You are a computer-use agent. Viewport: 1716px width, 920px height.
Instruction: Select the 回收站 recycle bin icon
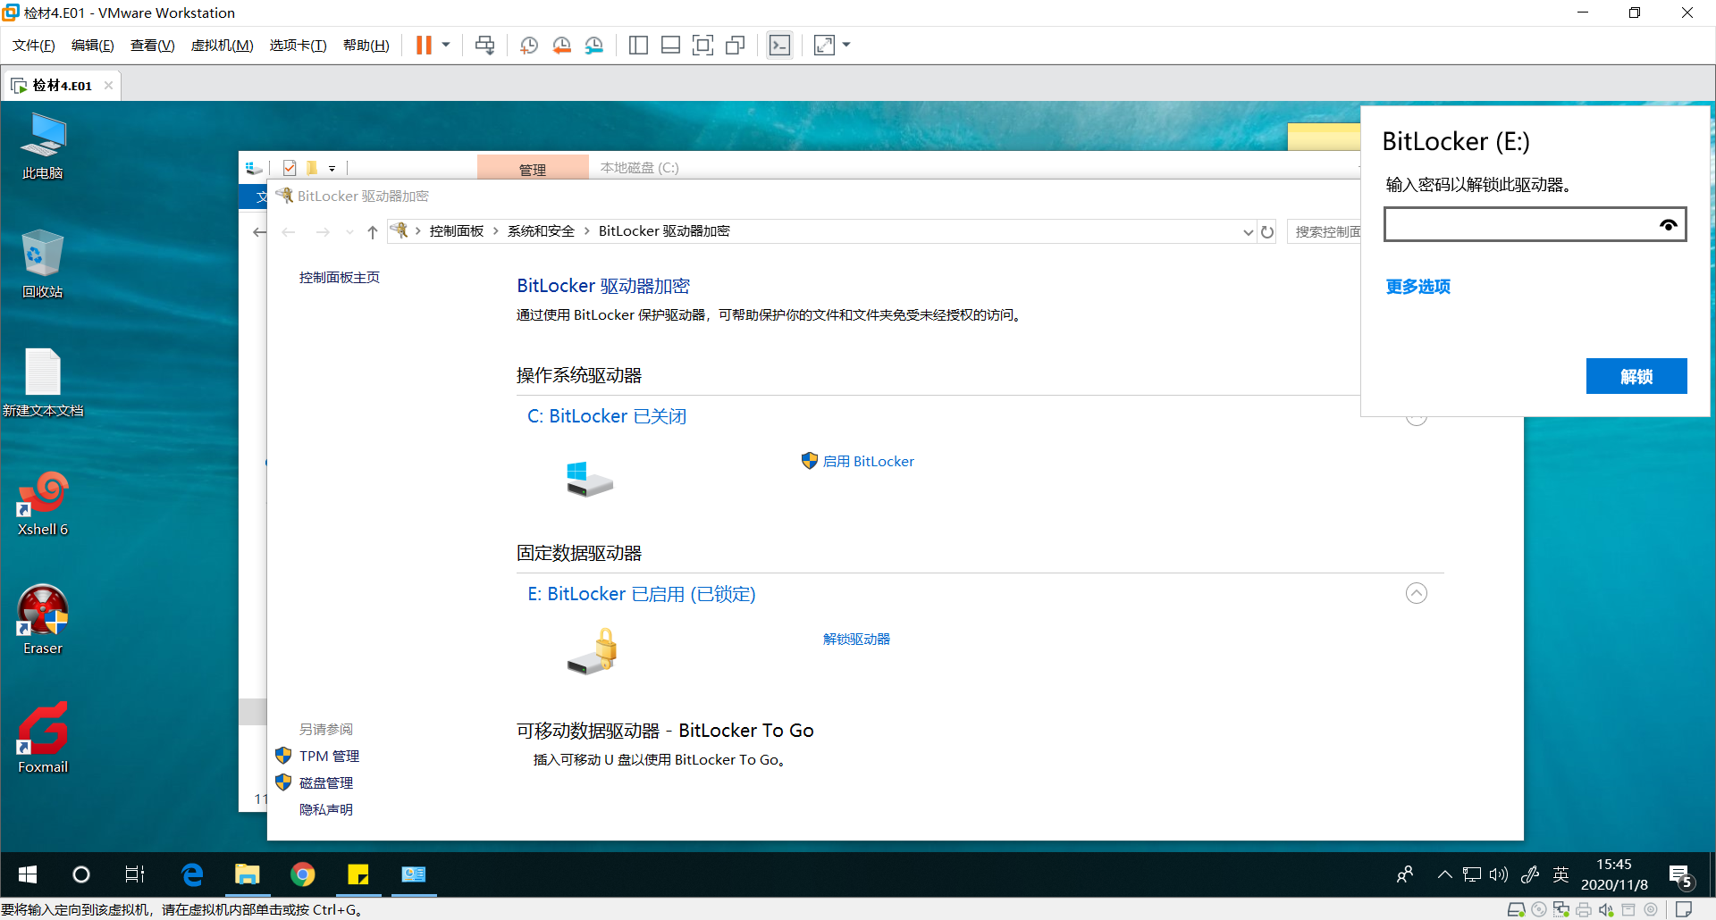pos(43,264)
